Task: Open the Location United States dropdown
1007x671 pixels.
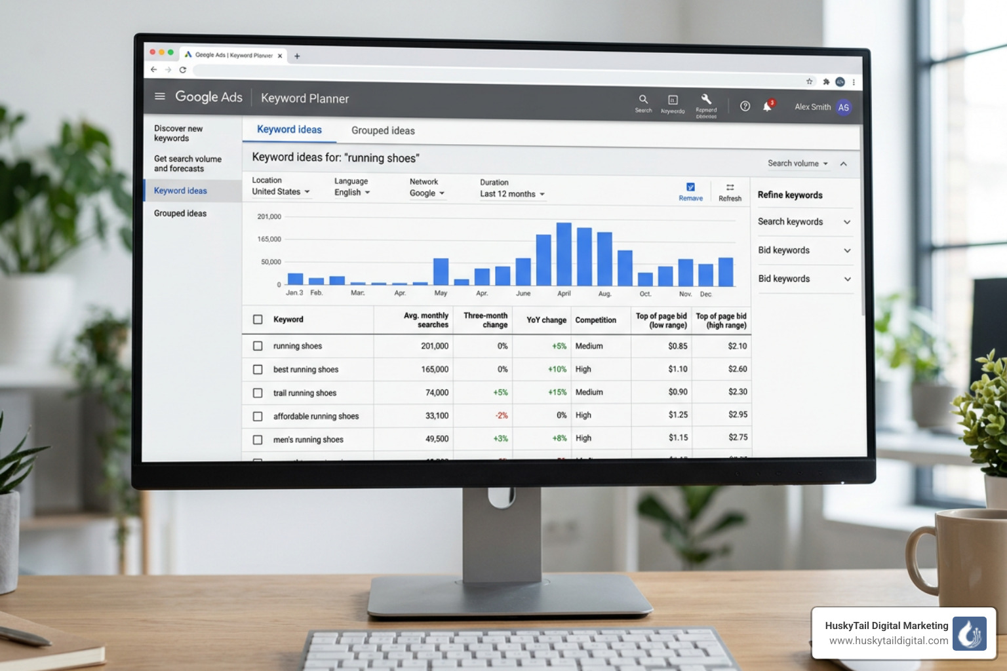Action: click(x=281, y=192)
